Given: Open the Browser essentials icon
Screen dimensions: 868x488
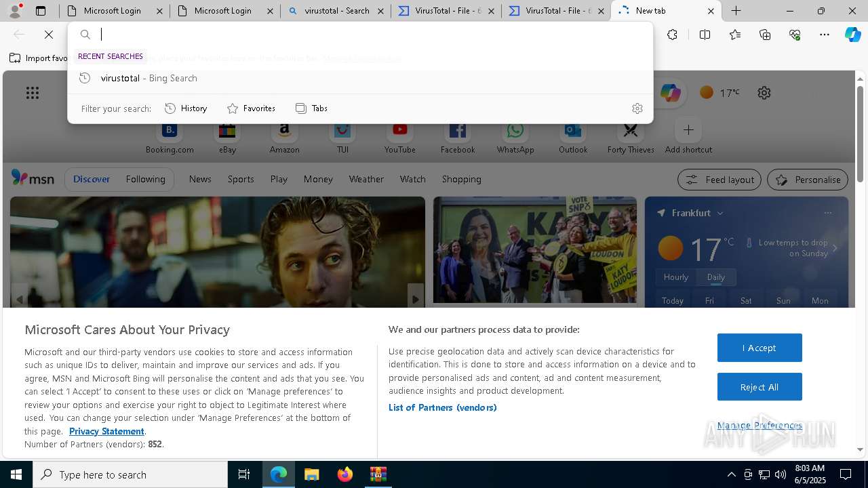Looking at the screenshot, I should pos(795,35).
